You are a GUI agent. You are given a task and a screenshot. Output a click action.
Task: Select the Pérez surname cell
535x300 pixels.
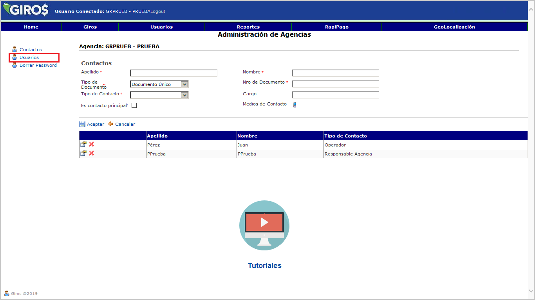[191, 145]
